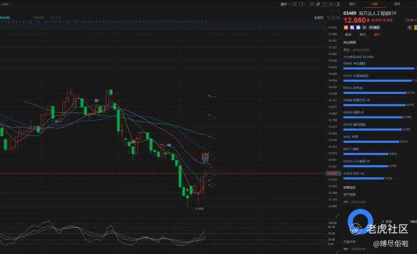Image resolution: width=417 pixels, height=254 pixels.
Task: Open holding 00981 中芯国际
Action: pos(354,63)
